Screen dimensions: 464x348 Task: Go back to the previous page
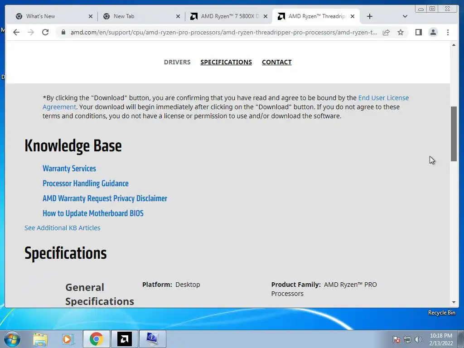click(x=16, y=32)
